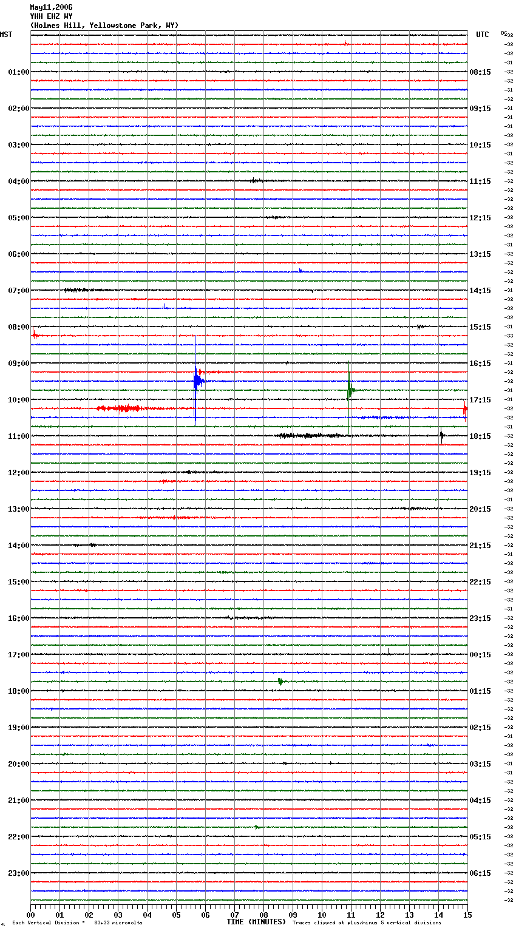
Task: Click the 14:00 MST time label
Action: click(19, 546)
